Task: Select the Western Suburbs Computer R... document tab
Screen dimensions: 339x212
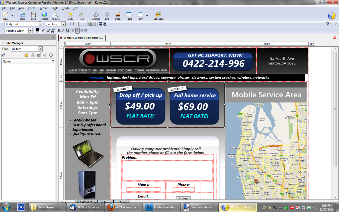Action: 82,38
